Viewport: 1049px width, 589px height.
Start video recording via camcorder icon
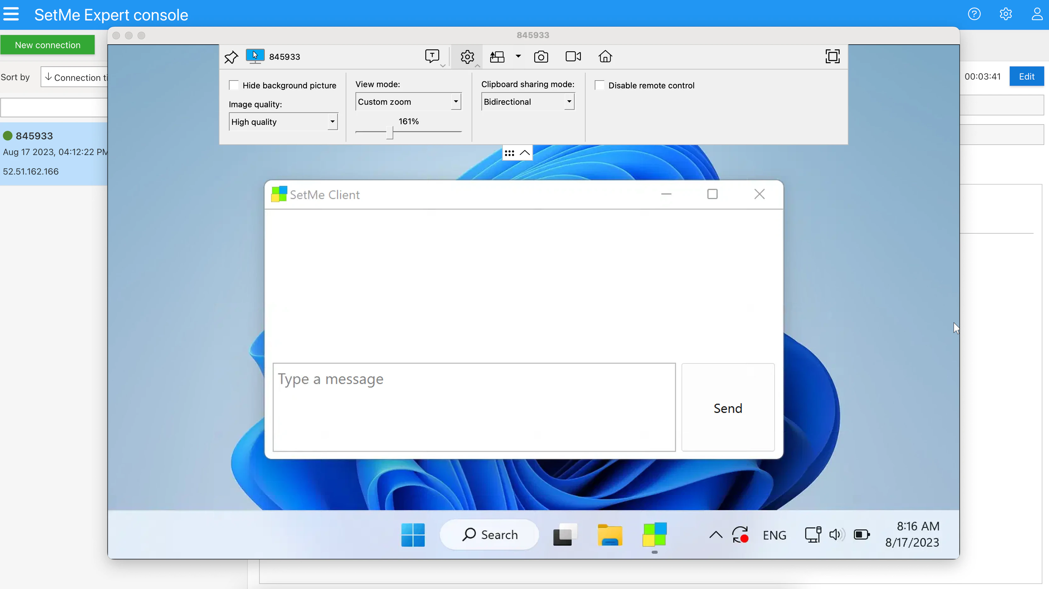coord(573,57)
